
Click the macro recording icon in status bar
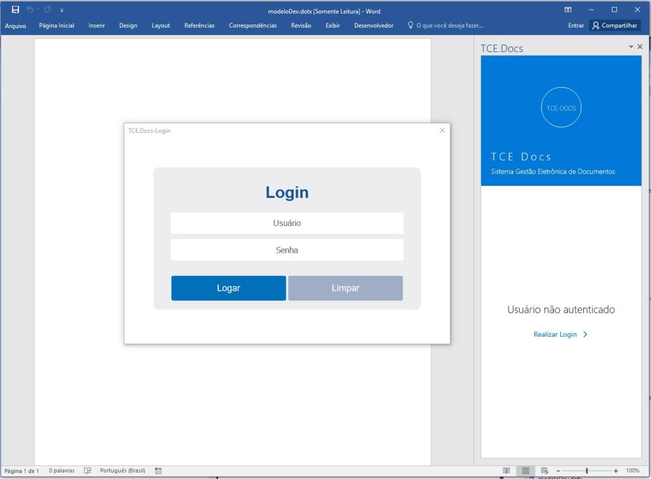pos(158,470)
